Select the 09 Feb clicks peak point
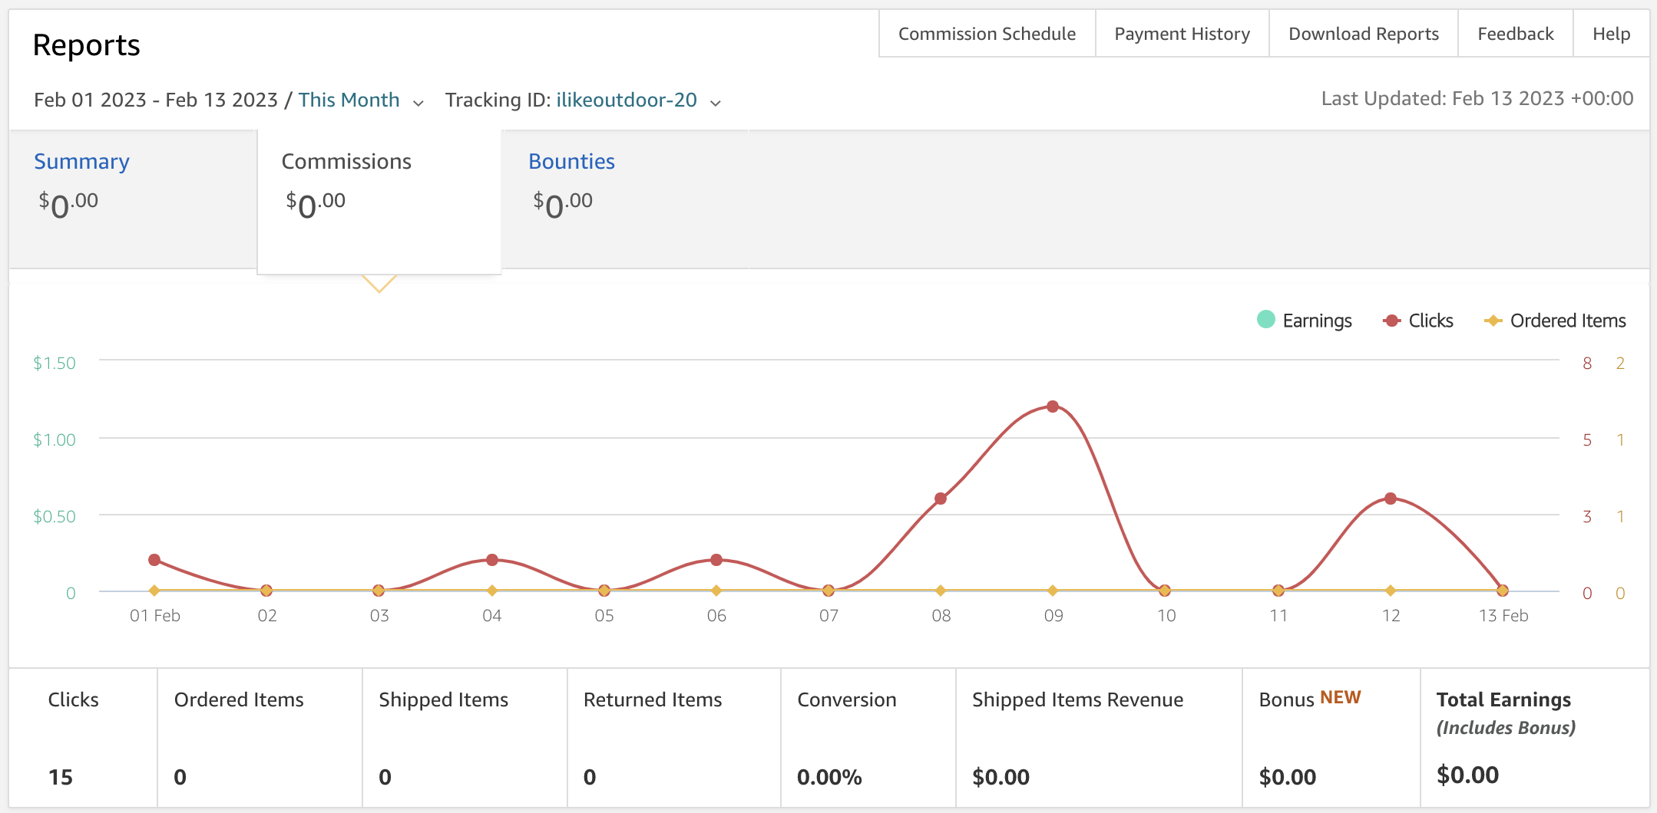 pyautogui.click(x=1053, y=406)
